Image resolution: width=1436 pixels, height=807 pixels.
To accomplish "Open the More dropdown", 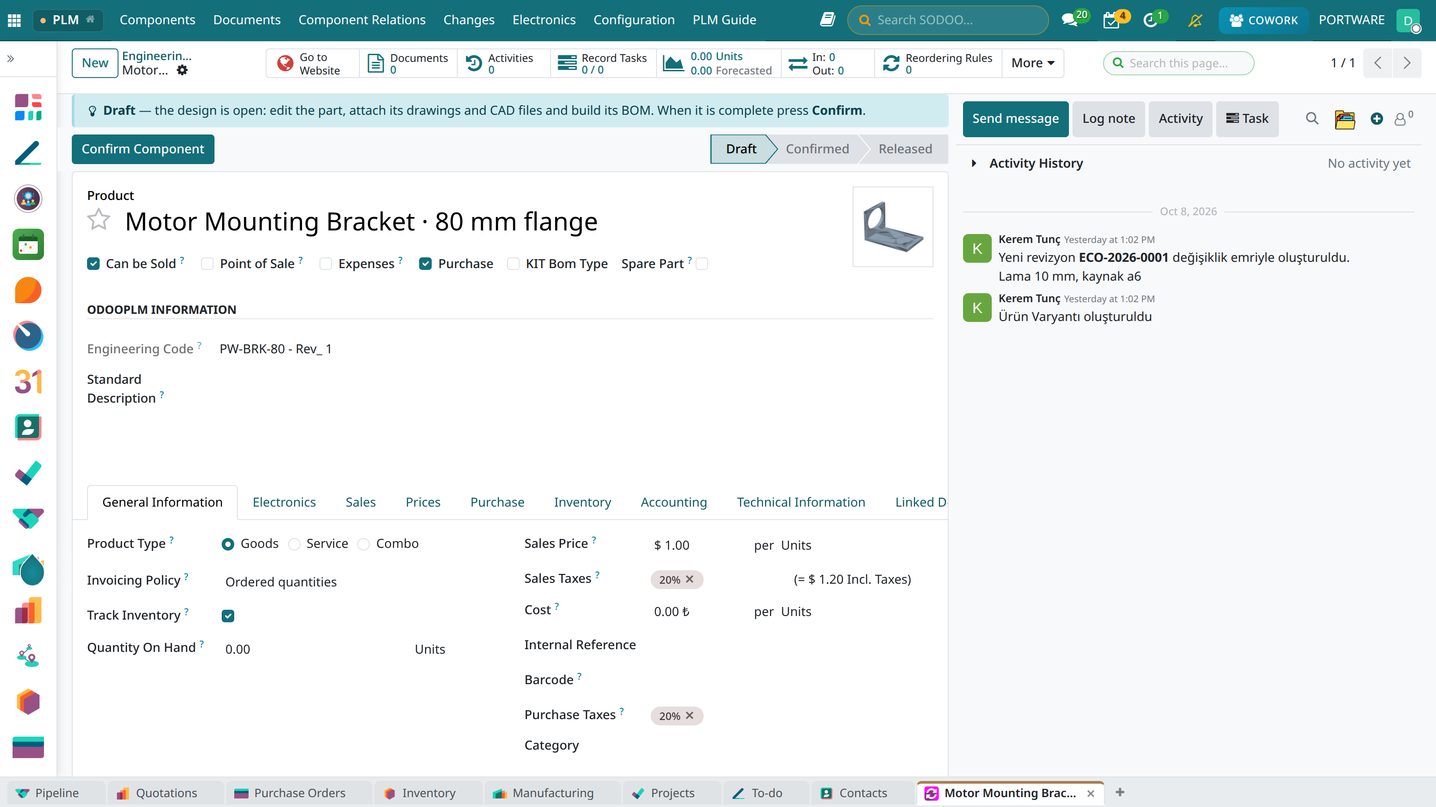I will click(1033, 63).
